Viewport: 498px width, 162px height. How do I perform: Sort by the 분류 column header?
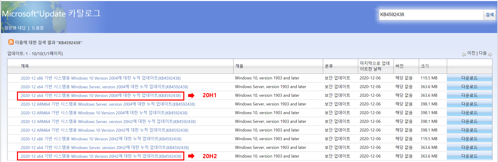click(x=329, y=66)
